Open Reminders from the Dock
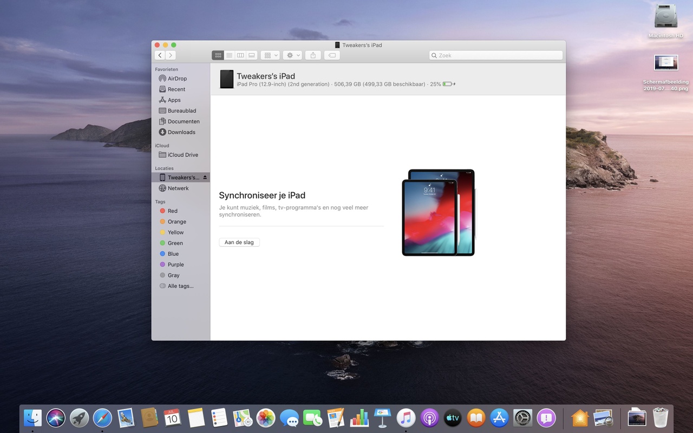The height and width of the screenshot is (433, 693). pos(219,418)
